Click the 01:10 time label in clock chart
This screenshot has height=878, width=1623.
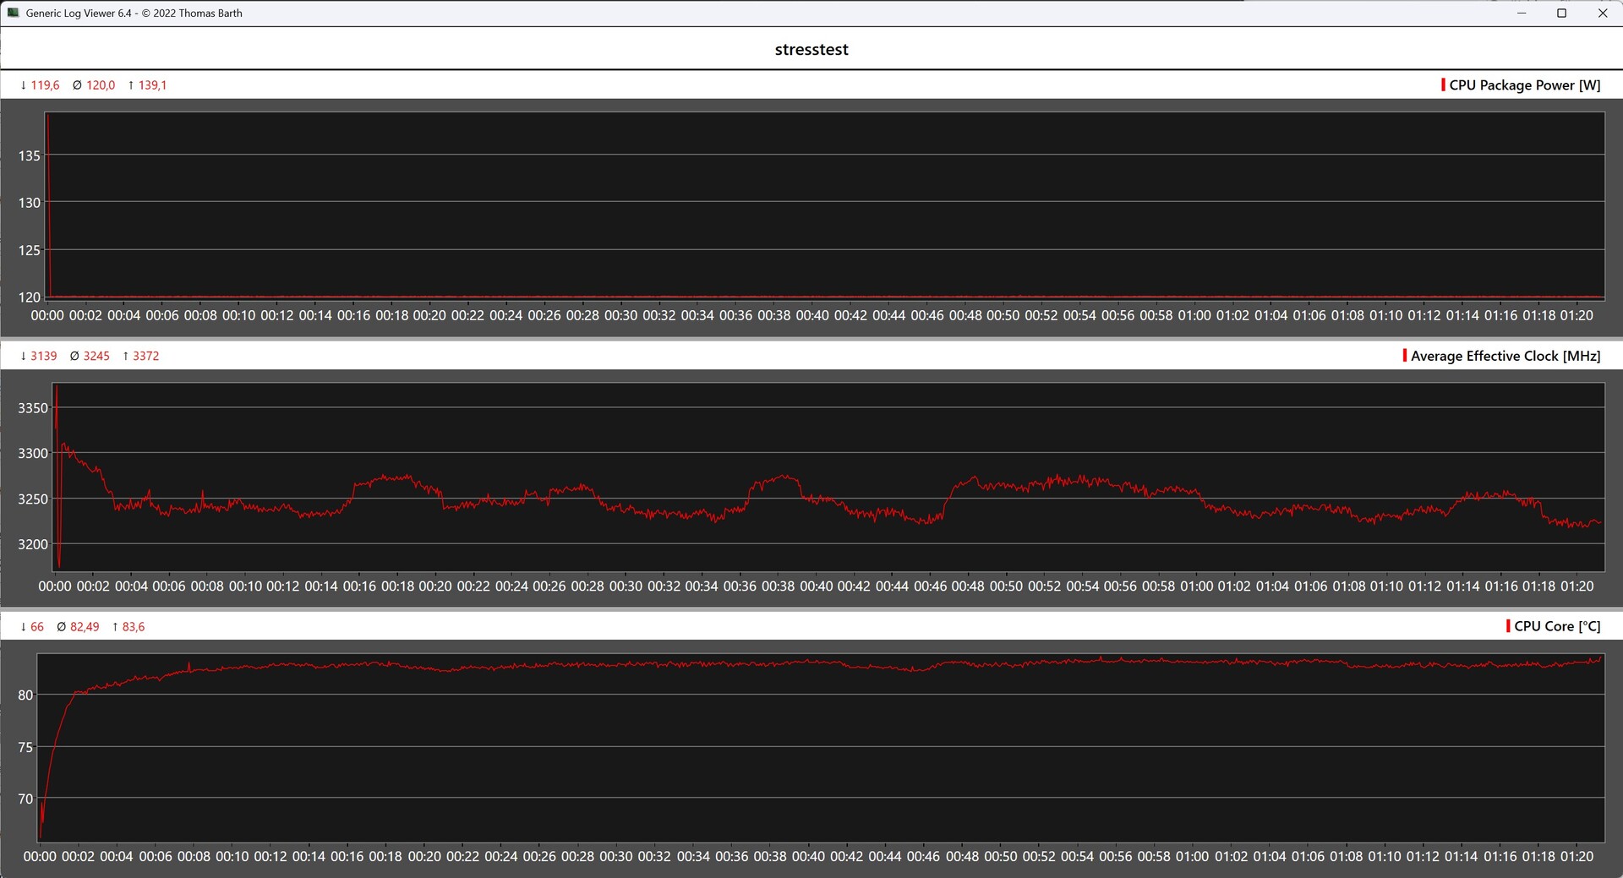pos(1387,586)
